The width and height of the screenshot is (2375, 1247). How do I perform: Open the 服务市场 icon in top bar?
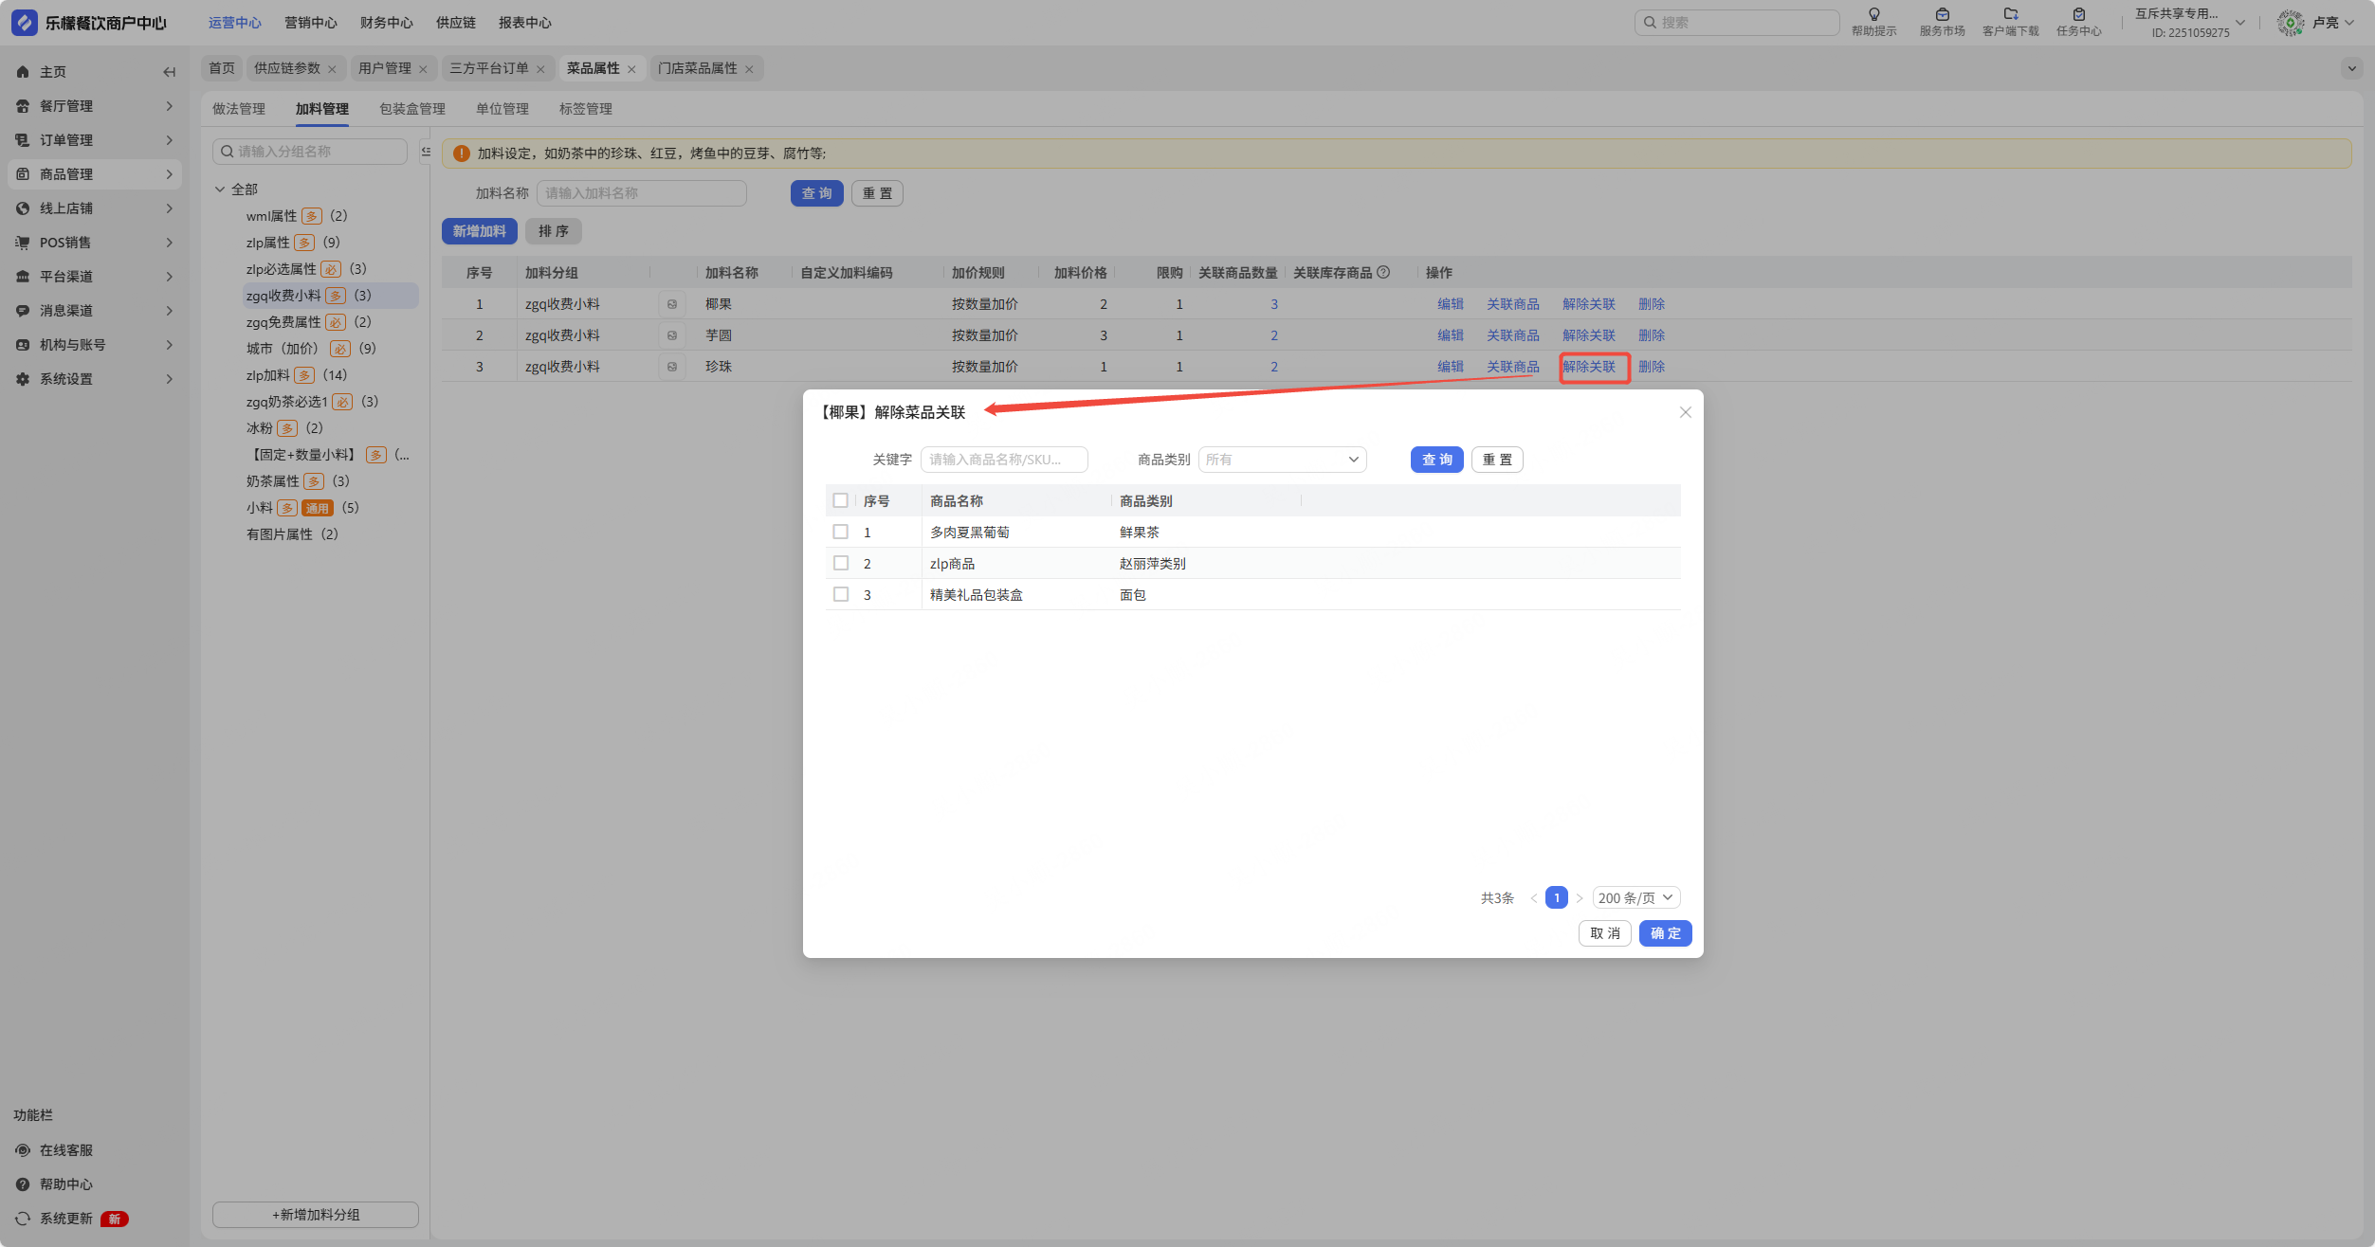1942,14
